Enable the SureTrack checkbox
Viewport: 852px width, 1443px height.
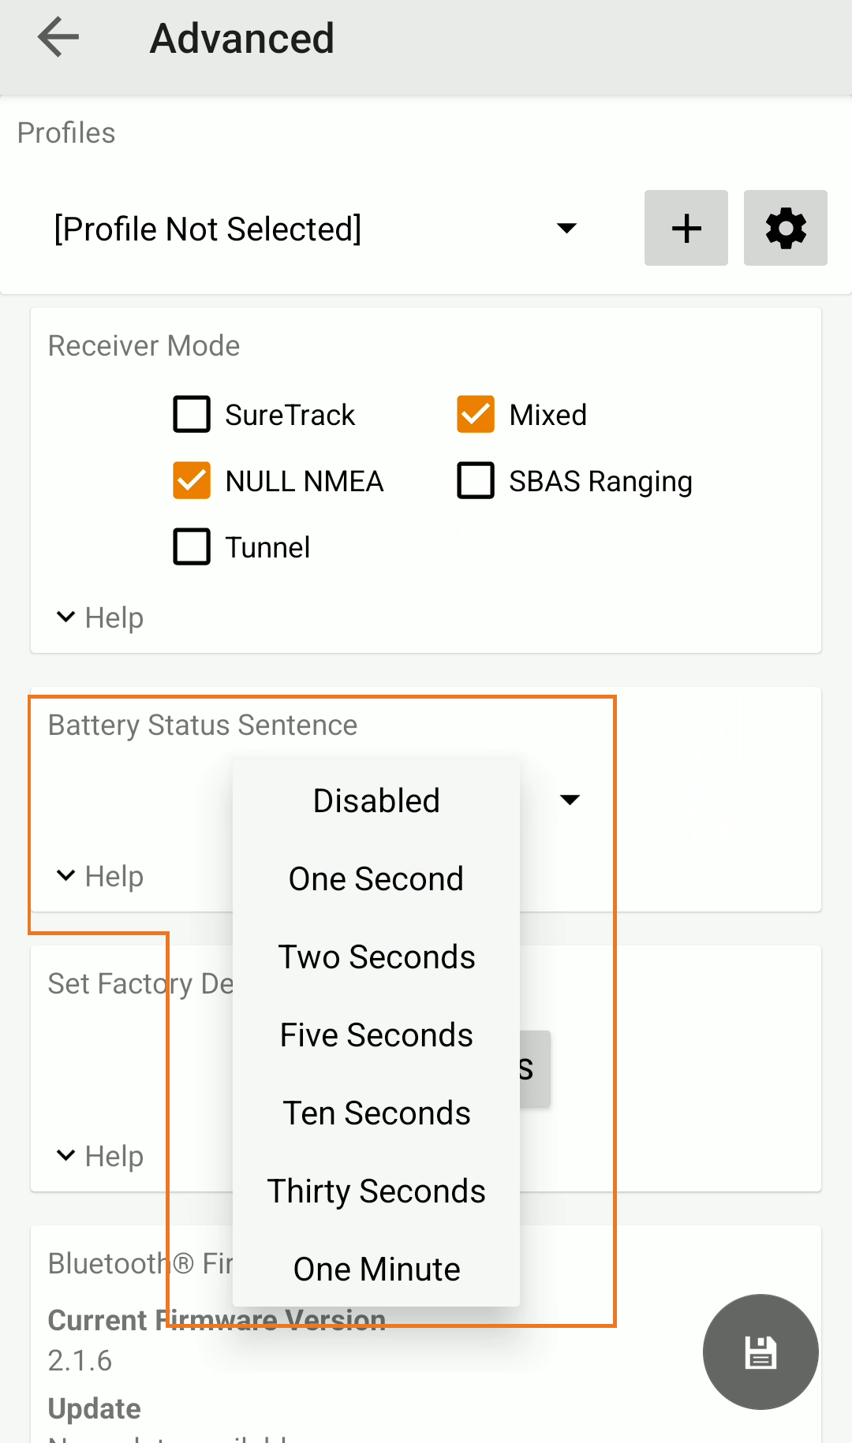192,415
